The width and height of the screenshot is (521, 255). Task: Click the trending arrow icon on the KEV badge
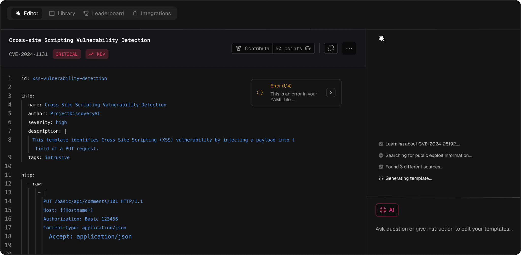pyautogui.click(x=91, y=54)
